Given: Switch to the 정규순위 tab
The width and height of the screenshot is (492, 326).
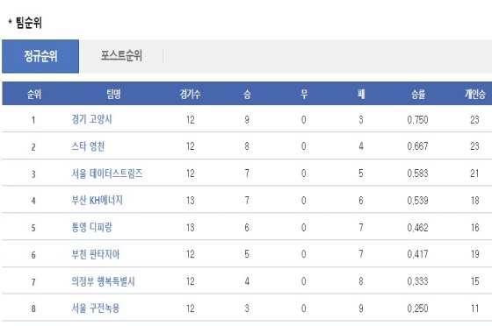Looking at the screenshot, I should click(40, 56).
